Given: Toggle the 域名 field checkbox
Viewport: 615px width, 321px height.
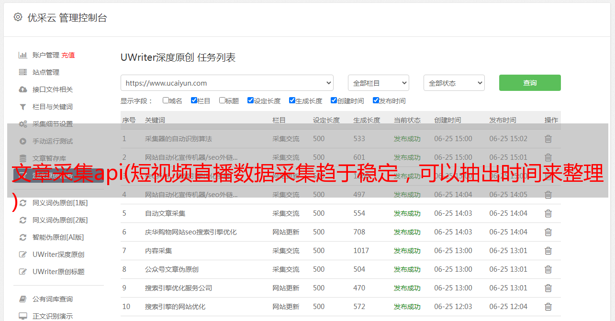Looking at the screenshot, I should [x=166, y=100].
